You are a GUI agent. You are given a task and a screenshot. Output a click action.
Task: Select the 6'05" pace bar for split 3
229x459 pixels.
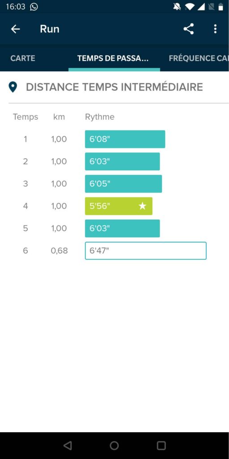(x=123, y=184)
